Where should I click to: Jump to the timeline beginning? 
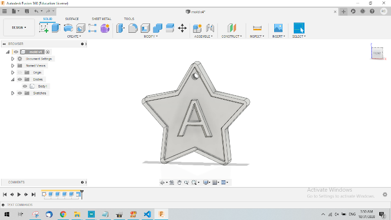[x=5, y=195]
